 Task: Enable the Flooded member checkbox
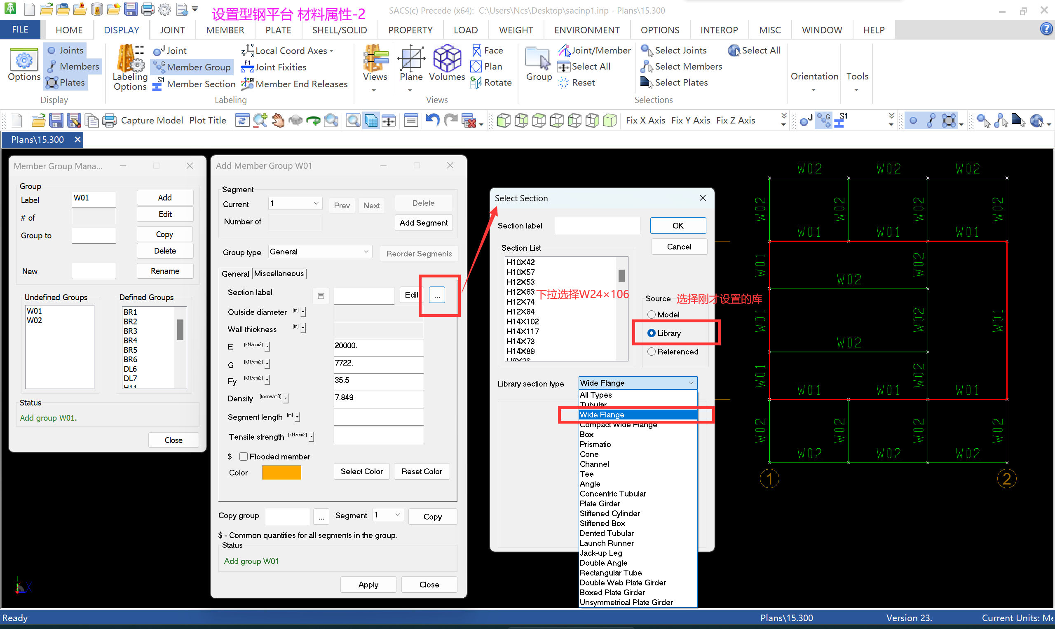[244, 457]
